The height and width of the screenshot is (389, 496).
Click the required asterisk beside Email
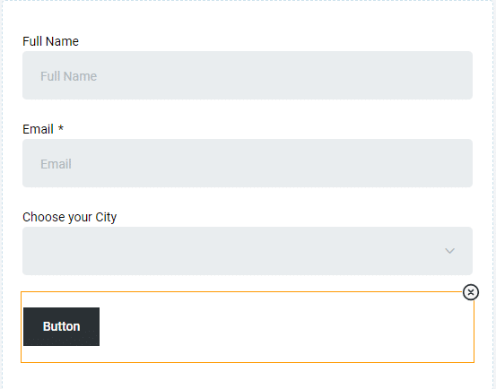coord(61,128)
